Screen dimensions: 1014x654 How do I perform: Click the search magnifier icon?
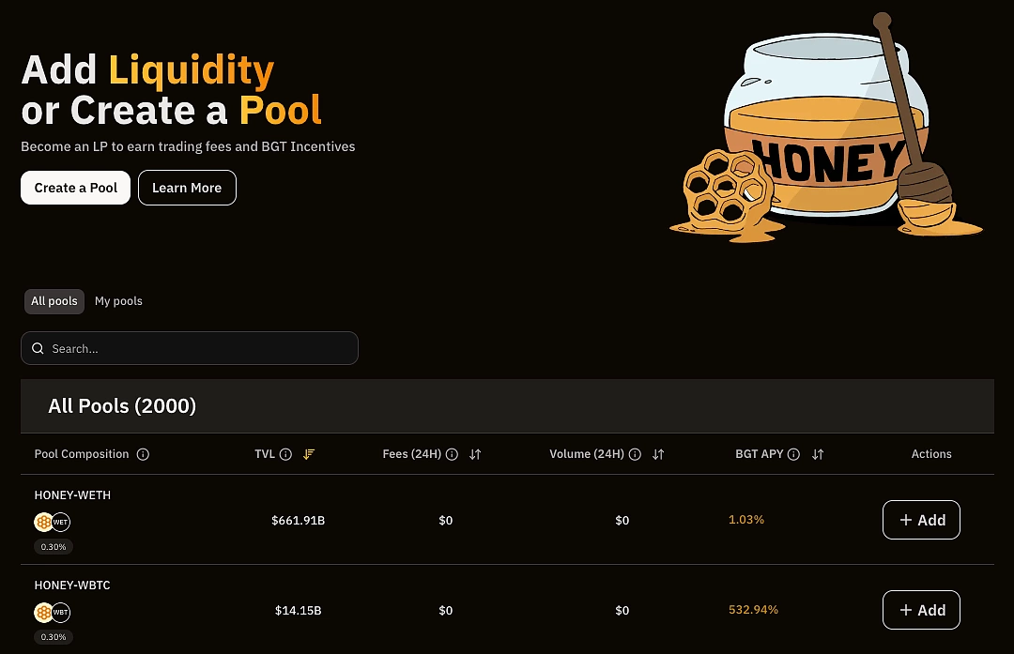(x=38, y=349)
